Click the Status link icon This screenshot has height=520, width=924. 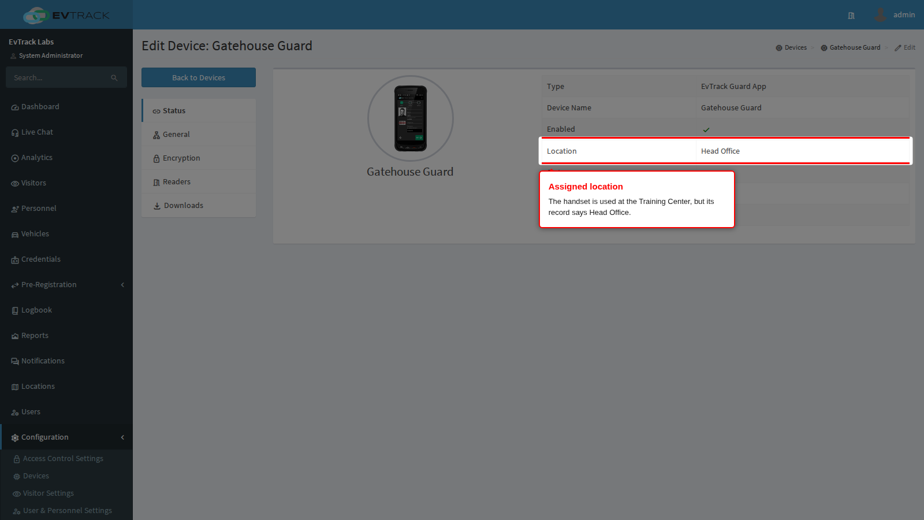click(157, 112)
